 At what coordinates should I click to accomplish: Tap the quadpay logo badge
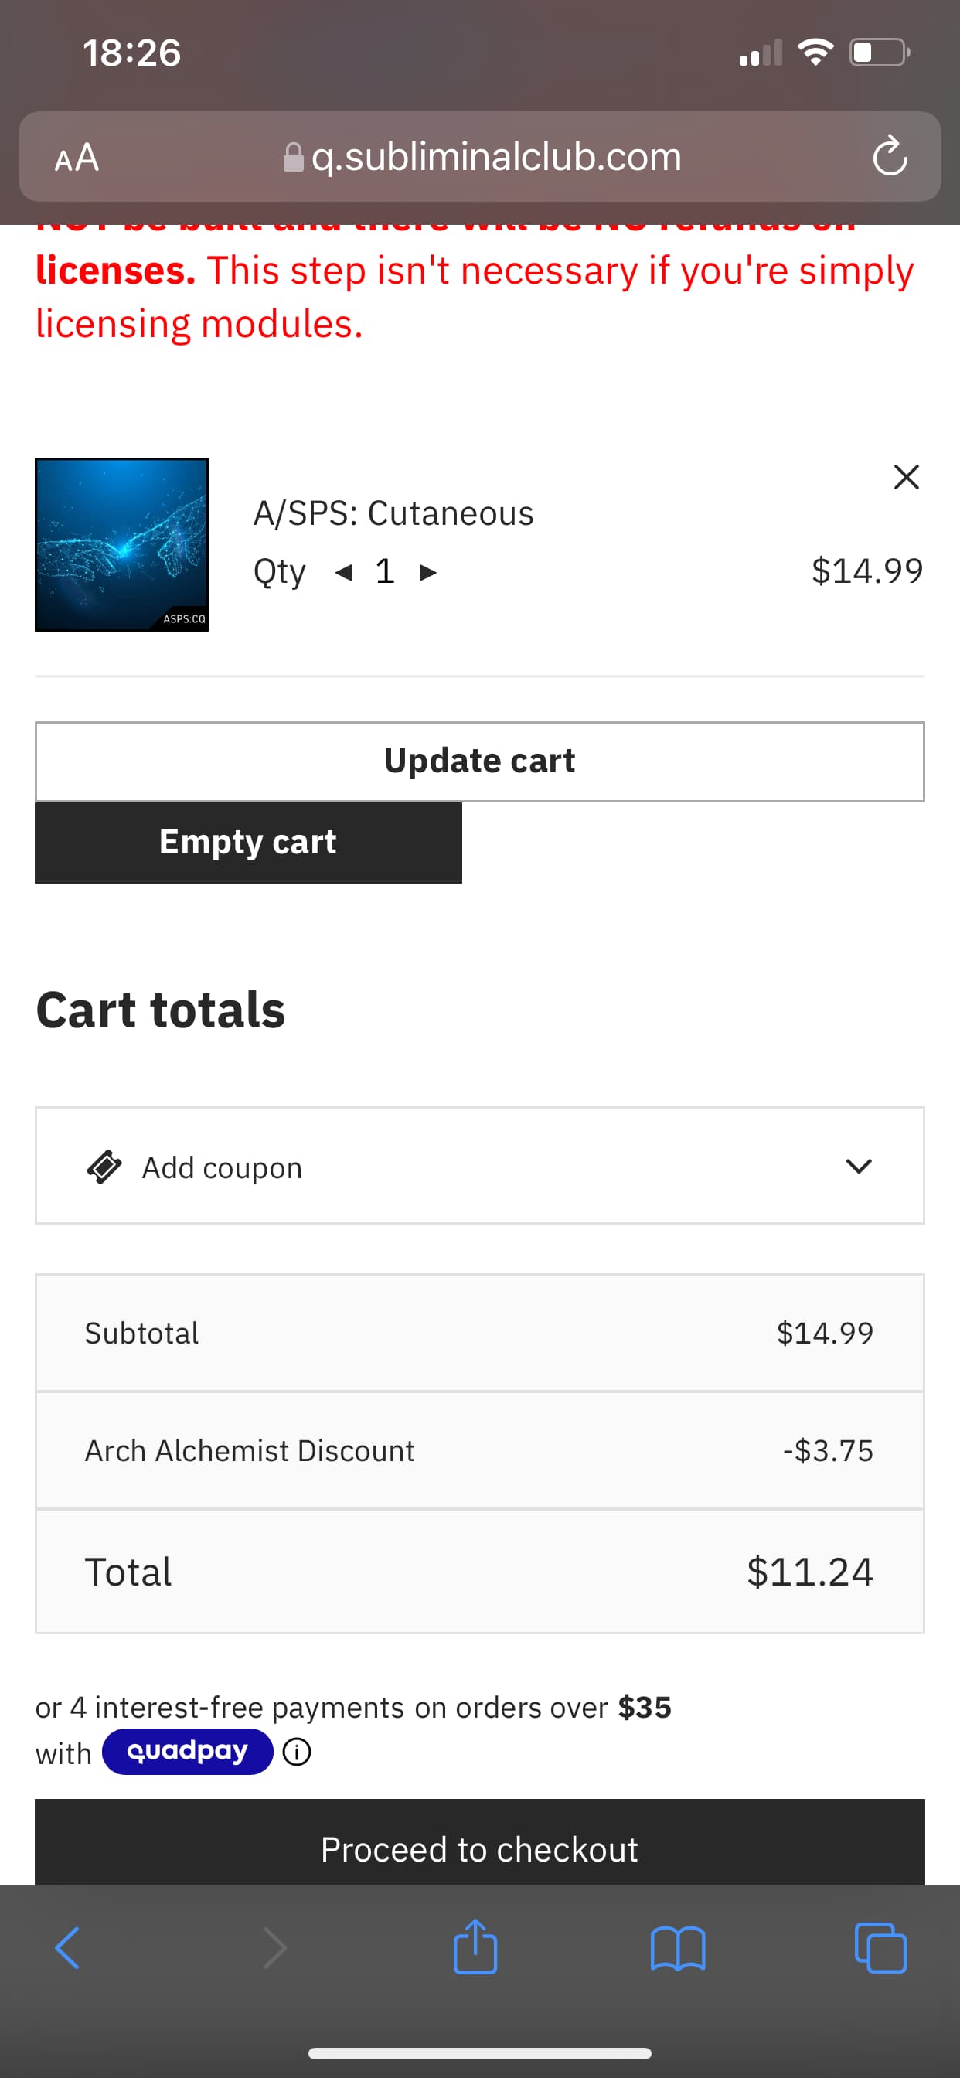187,1751
